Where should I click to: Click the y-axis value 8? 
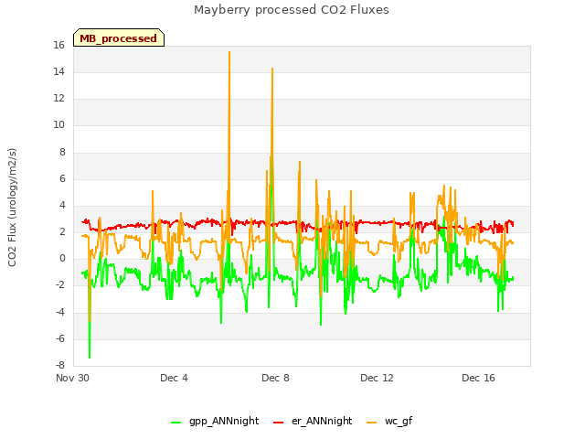click(62, 152)
